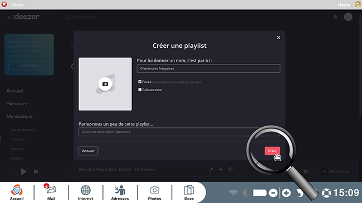
Task: Click the 15:09 clock
Action: [x=346, y=192]
